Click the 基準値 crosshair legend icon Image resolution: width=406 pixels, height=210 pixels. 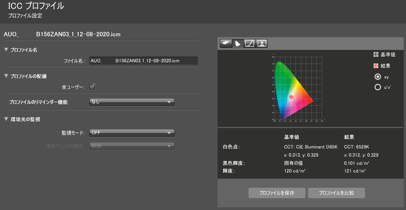(376, 55)
